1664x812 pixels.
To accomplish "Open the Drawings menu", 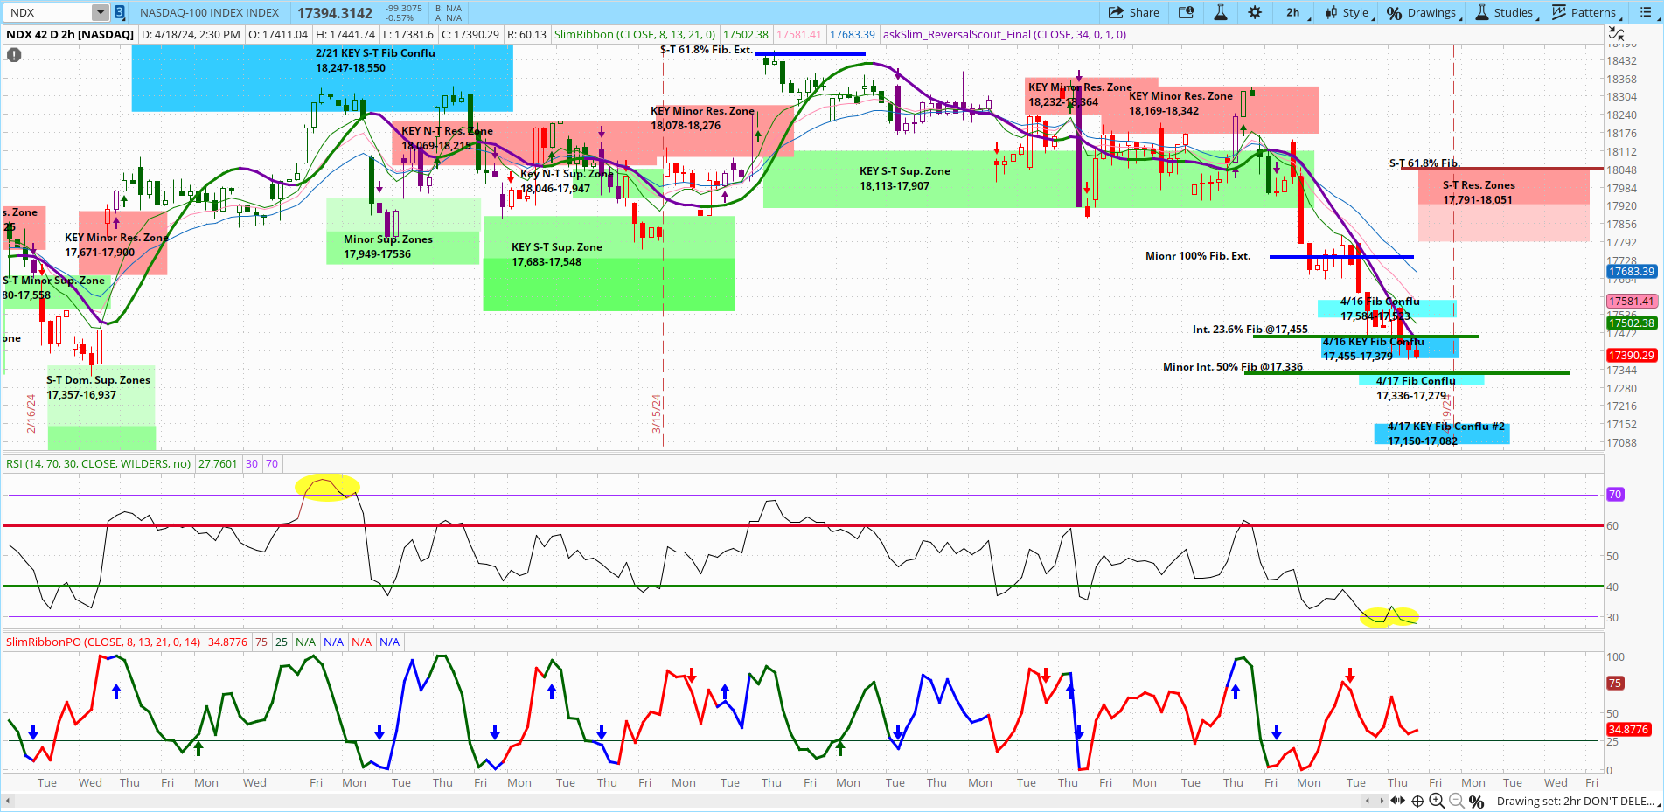I will click(x=1424, y=12).
